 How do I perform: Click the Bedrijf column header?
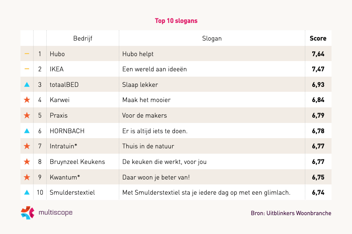pyautogui.click(x=83, y=39)
